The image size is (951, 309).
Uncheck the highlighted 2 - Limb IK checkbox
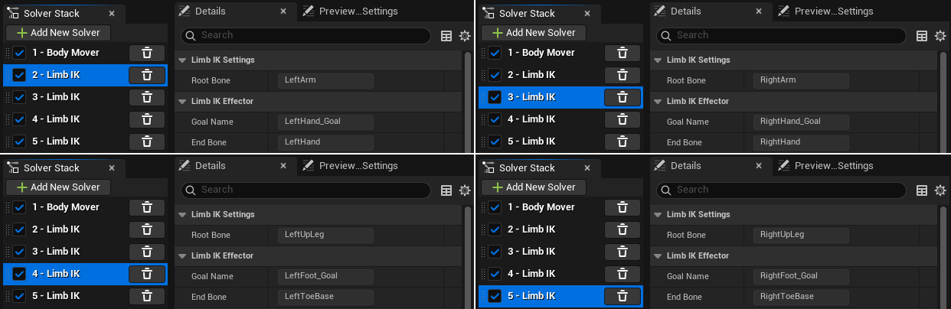[x=20, y=75]
